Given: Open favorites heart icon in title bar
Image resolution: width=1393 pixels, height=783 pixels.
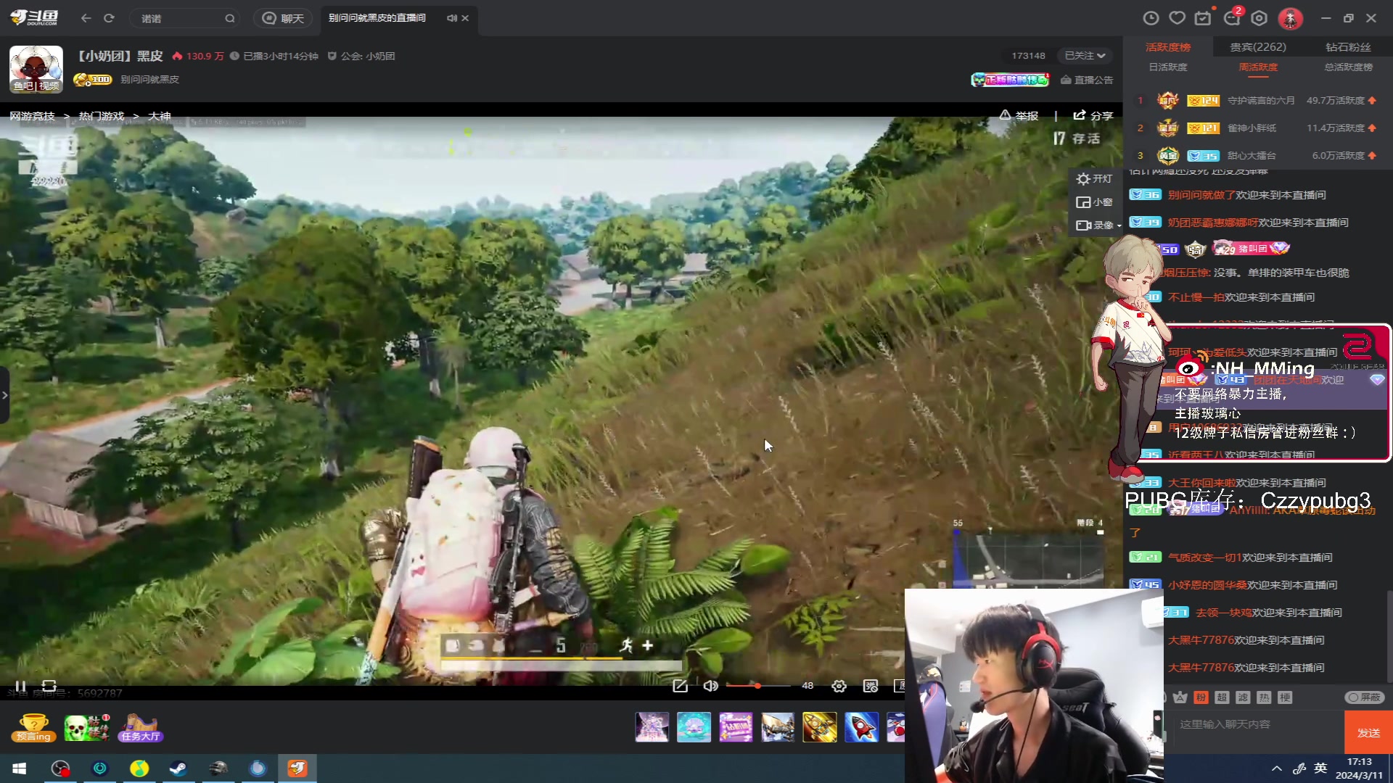Looking at the screenshot, I should (x=1177, y=18).
